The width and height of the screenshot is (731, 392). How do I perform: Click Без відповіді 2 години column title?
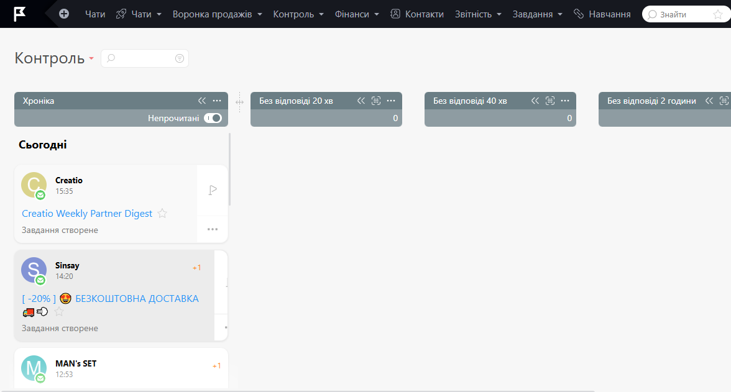pos(651,101)
